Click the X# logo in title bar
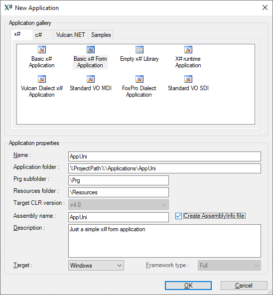 (8, 7)
